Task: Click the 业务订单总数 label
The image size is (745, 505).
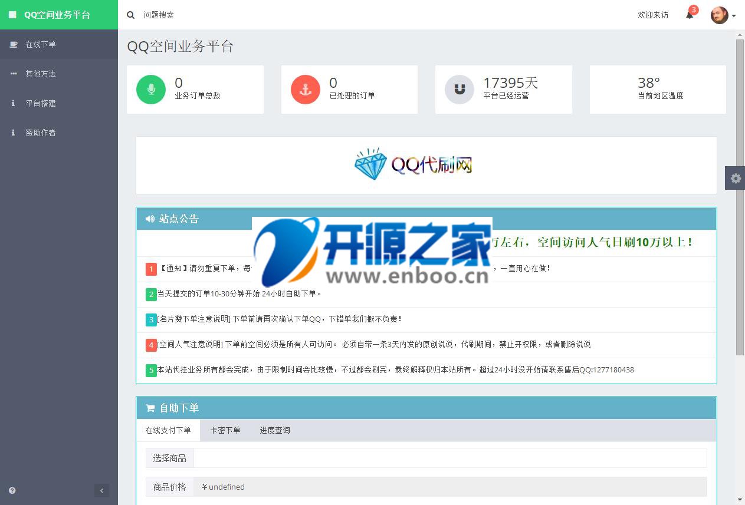Action: pos(198,95)
